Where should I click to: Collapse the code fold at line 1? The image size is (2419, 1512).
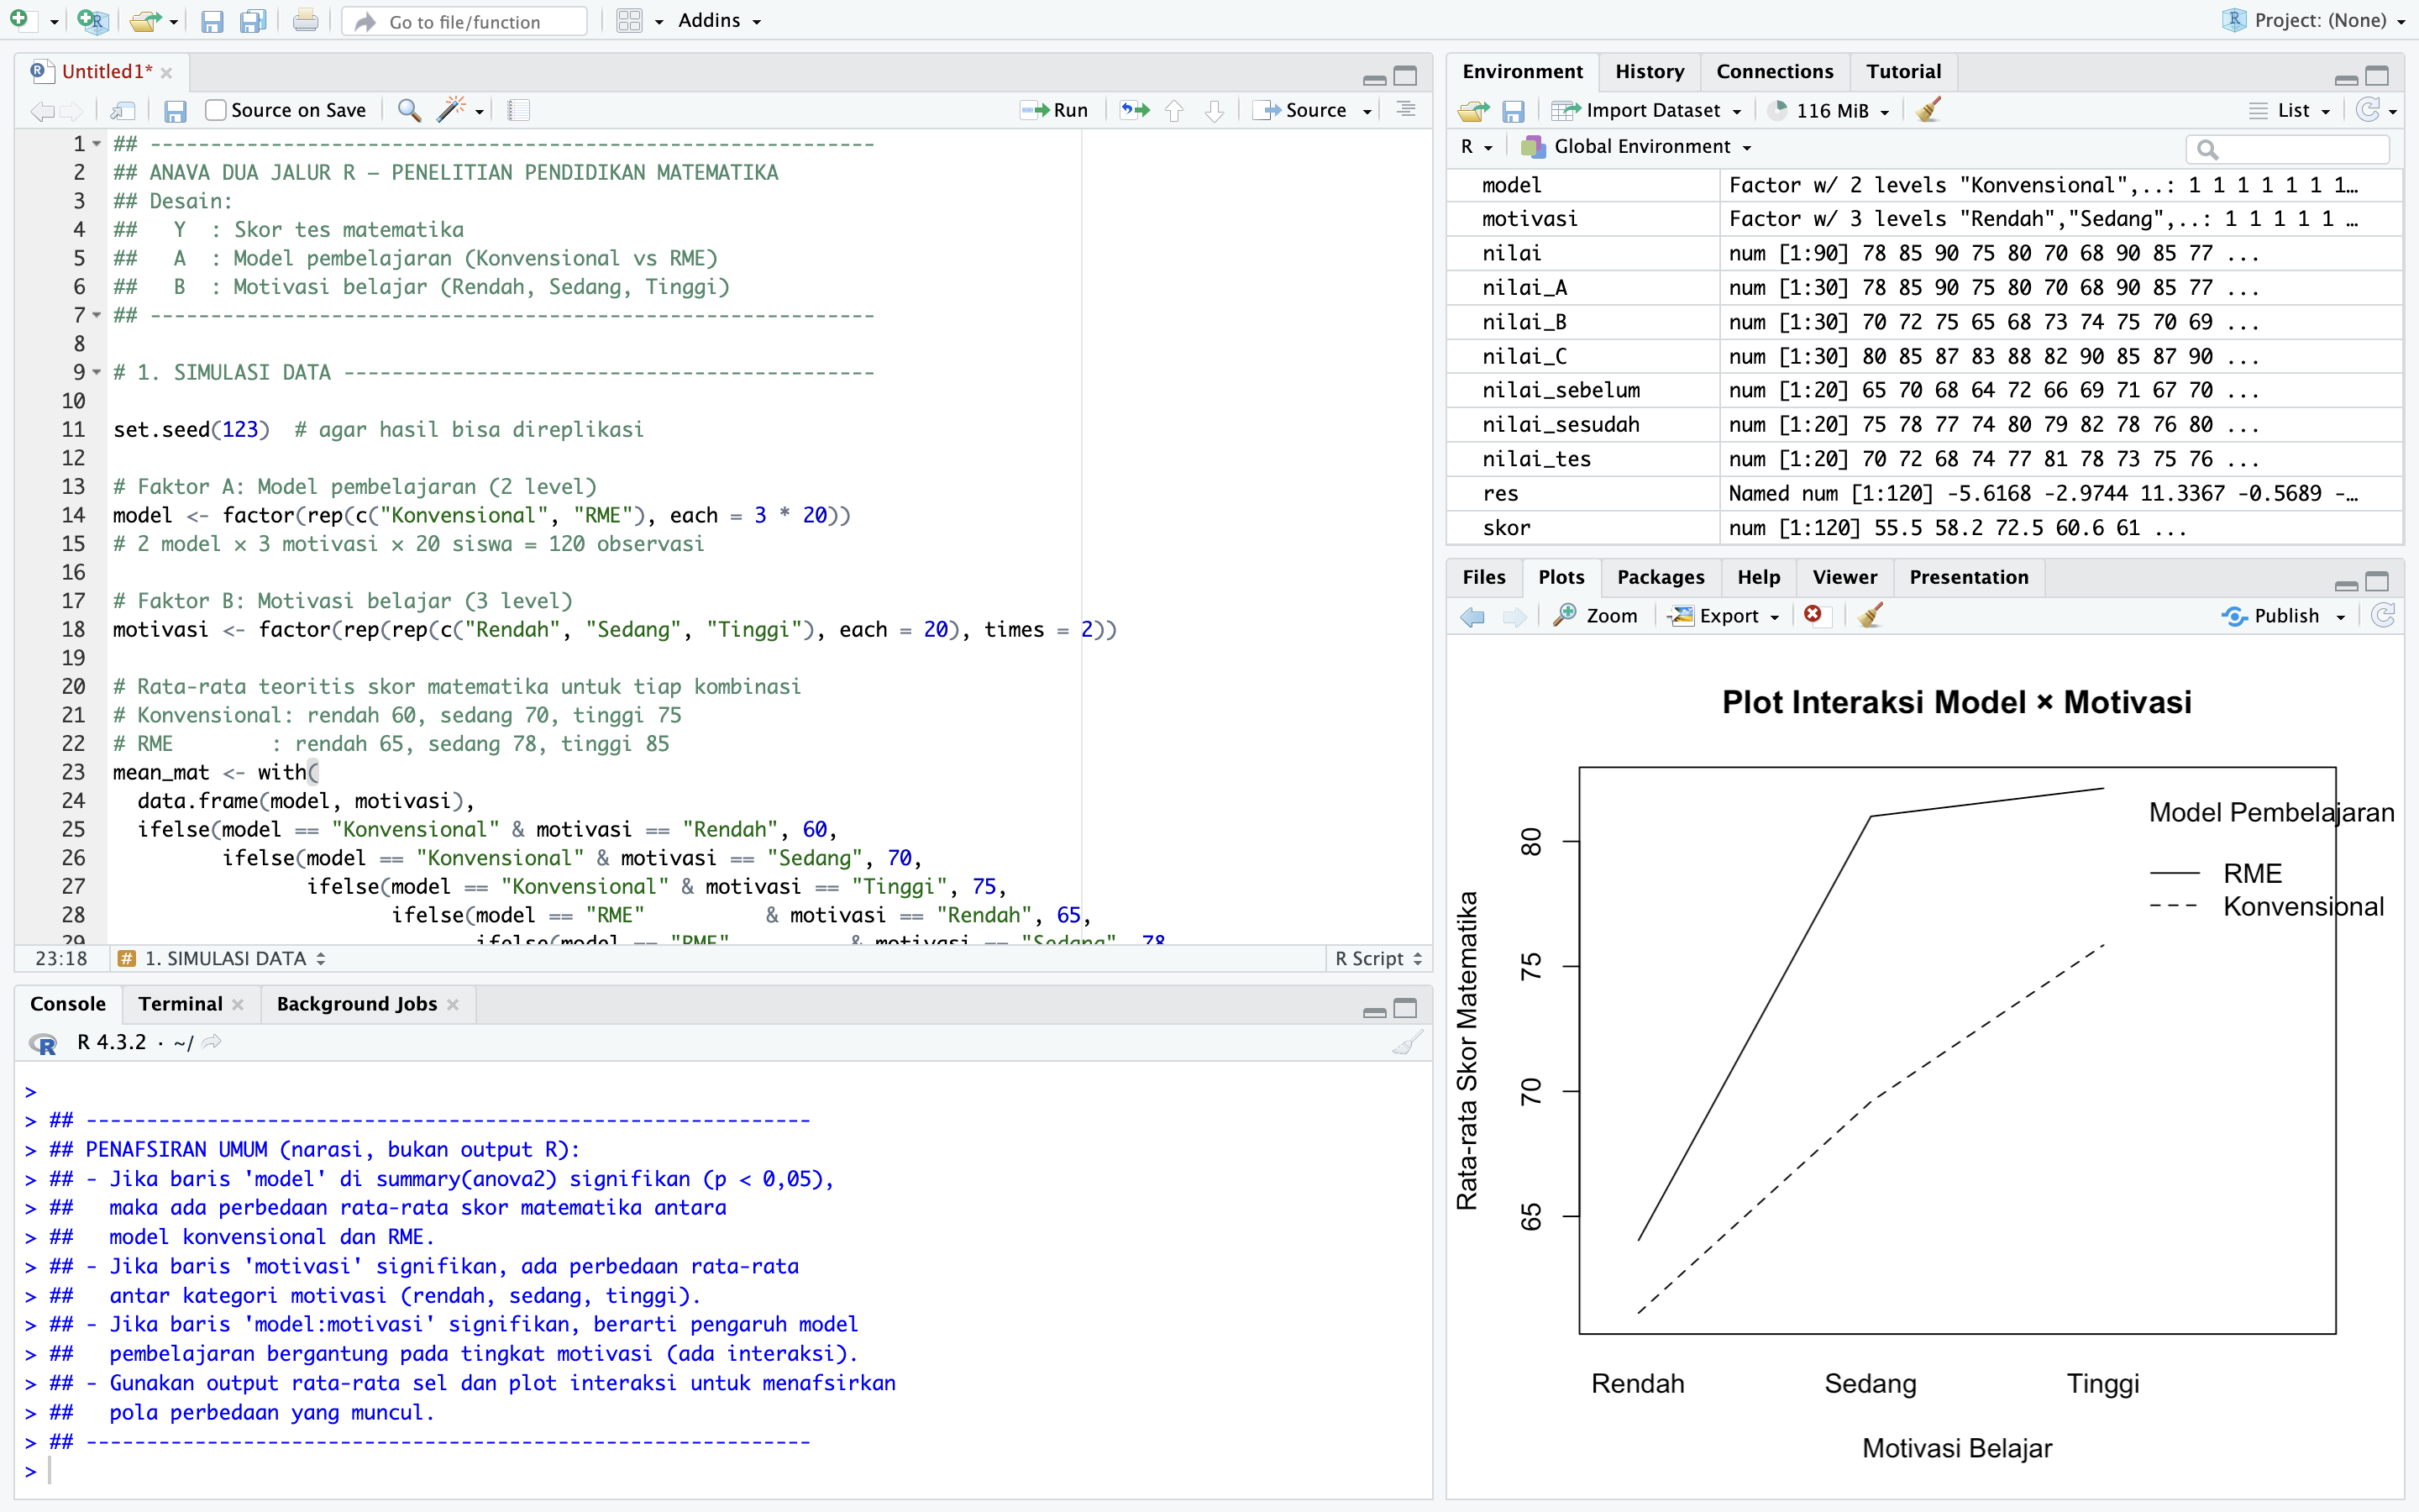(x=97, y=144)
